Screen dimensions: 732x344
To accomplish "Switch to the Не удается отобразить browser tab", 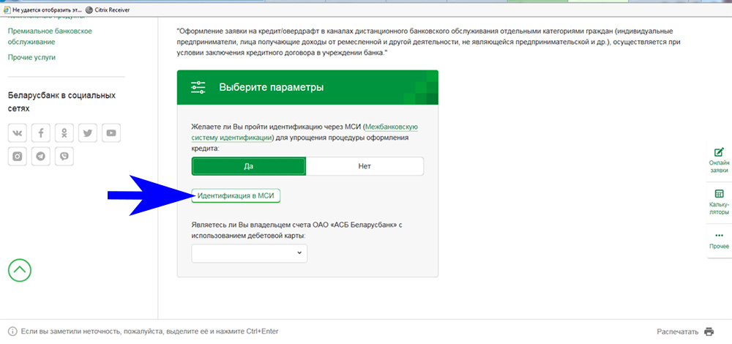I will pos(42,10).
